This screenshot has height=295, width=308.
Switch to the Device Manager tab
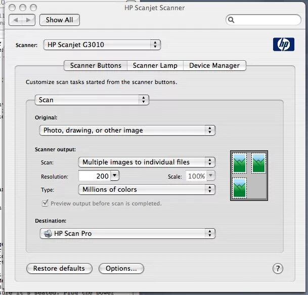pos(214,65)
